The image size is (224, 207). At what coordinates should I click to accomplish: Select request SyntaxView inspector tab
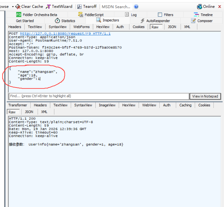coord(58,27)
